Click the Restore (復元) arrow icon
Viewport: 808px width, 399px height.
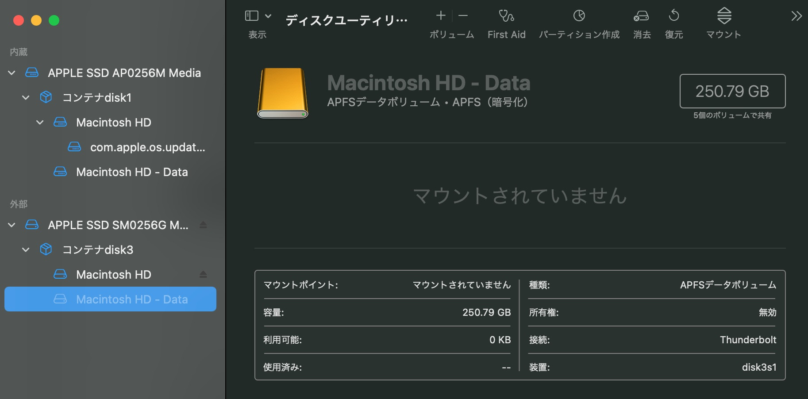click(674, 16)
